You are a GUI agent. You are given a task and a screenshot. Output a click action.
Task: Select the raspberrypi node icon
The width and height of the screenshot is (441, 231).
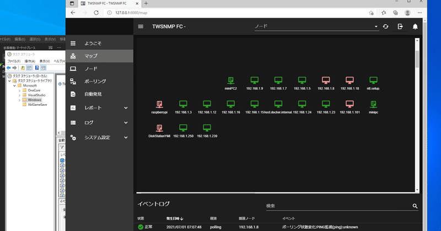coord(159,104)
